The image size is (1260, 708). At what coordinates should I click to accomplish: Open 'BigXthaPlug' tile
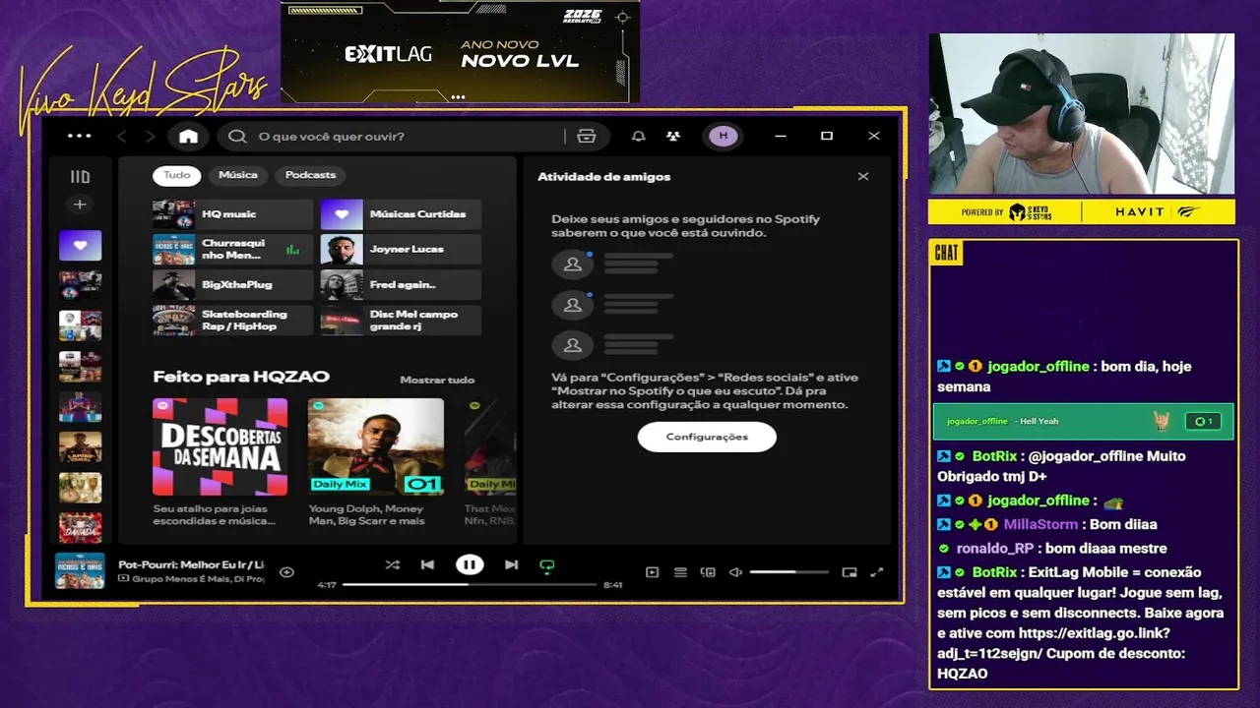tap(233, 285)
